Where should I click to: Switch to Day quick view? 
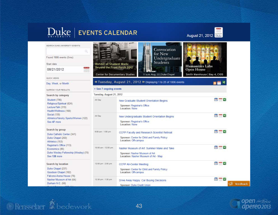(x=48, y=83)
